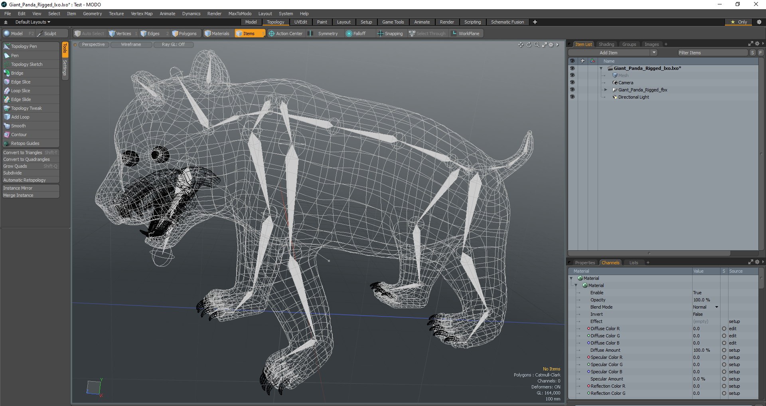
Task: Click the viewport zoom magnifier icon
Action: click(x=537, y=45)
